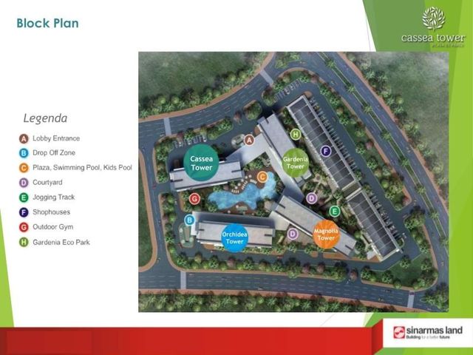Screen dimensions: 473x355
Task: Select the G marker on the site map
Action: pos(194,199)
